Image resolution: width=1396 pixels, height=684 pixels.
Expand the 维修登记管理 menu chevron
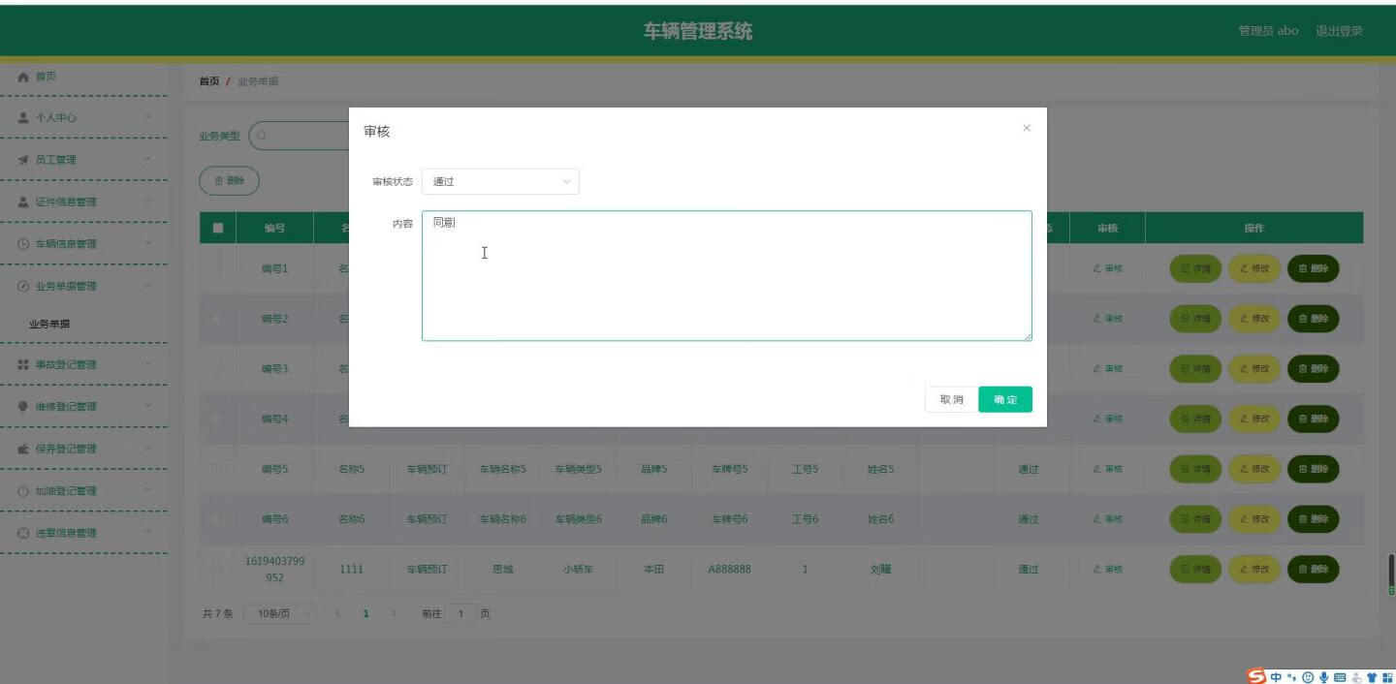148,406
